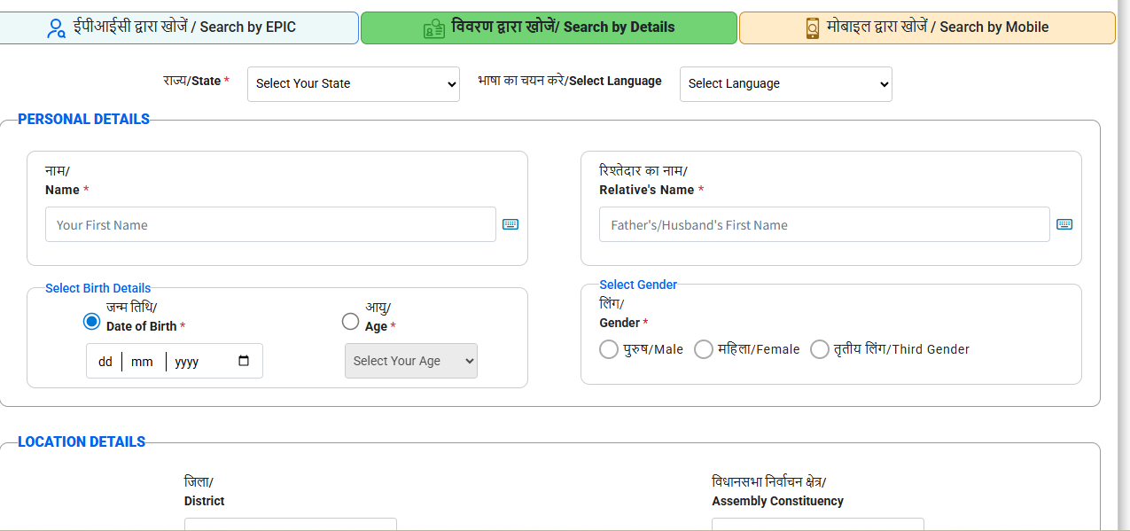The width and height of the screenshot is (1130, 531).
Task: Switch to Search by EPIC tab
Action: click(x=178, y=27)
